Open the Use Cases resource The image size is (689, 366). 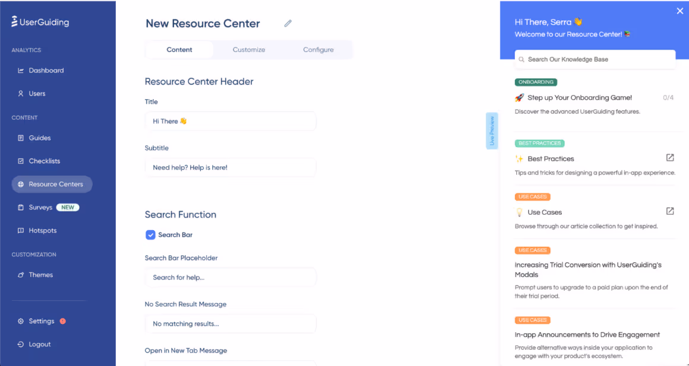pos(545,212)
